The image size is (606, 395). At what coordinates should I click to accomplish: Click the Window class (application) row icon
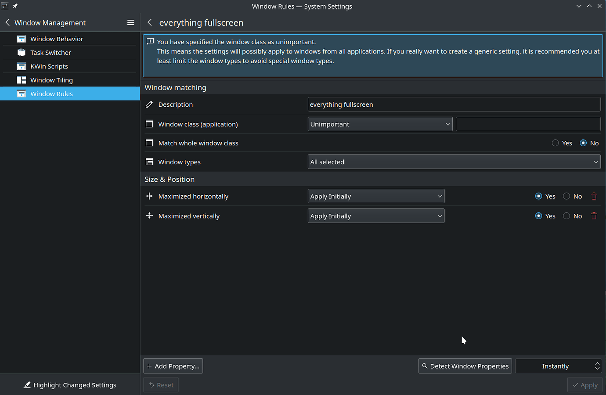click(x=149, y=124)
